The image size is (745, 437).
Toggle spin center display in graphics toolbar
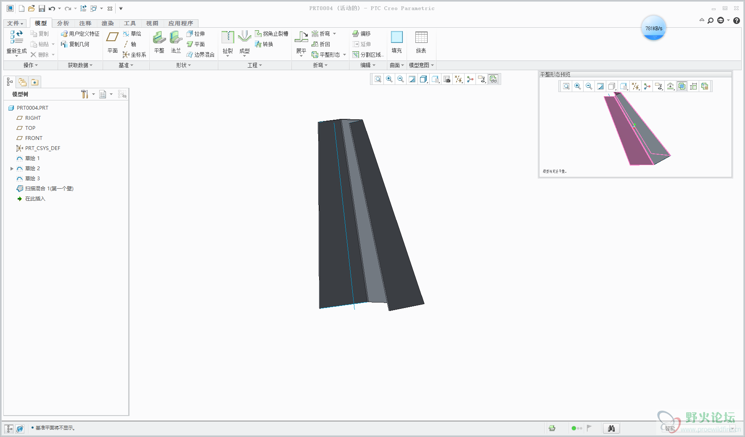coord(470,79)
